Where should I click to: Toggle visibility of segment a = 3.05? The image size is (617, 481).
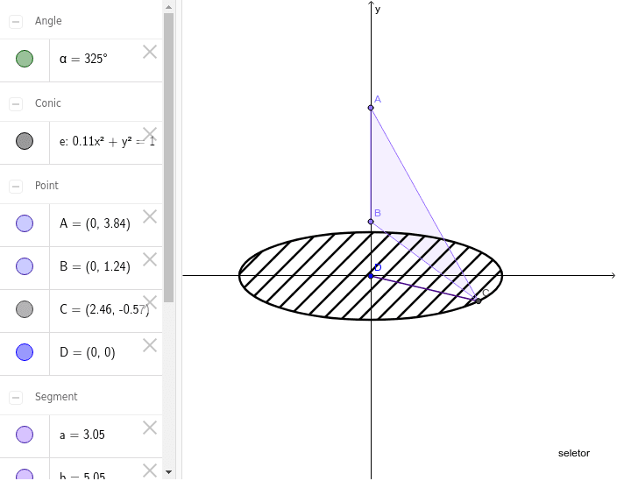pos(25,435)
